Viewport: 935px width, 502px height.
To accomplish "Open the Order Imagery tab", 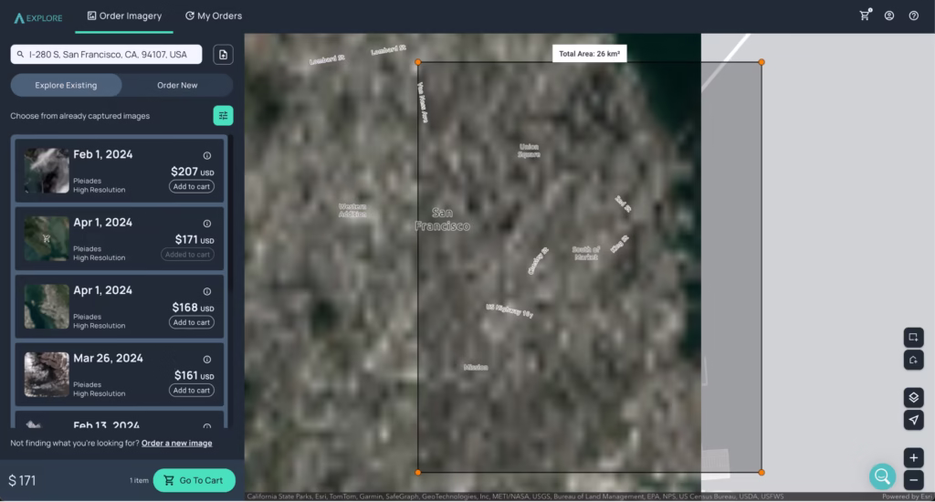I will point(124,16).
